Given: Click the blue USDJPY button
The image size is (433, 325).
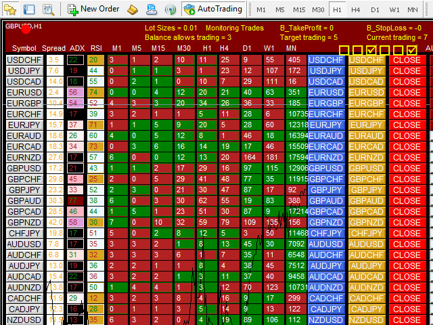Looking at the screenshot, I should tap(326, 71).
